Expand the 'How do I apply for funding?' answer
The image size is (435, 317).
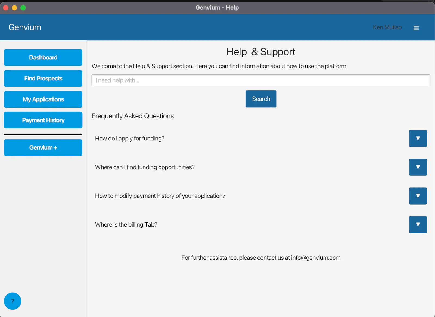(418, 139)
